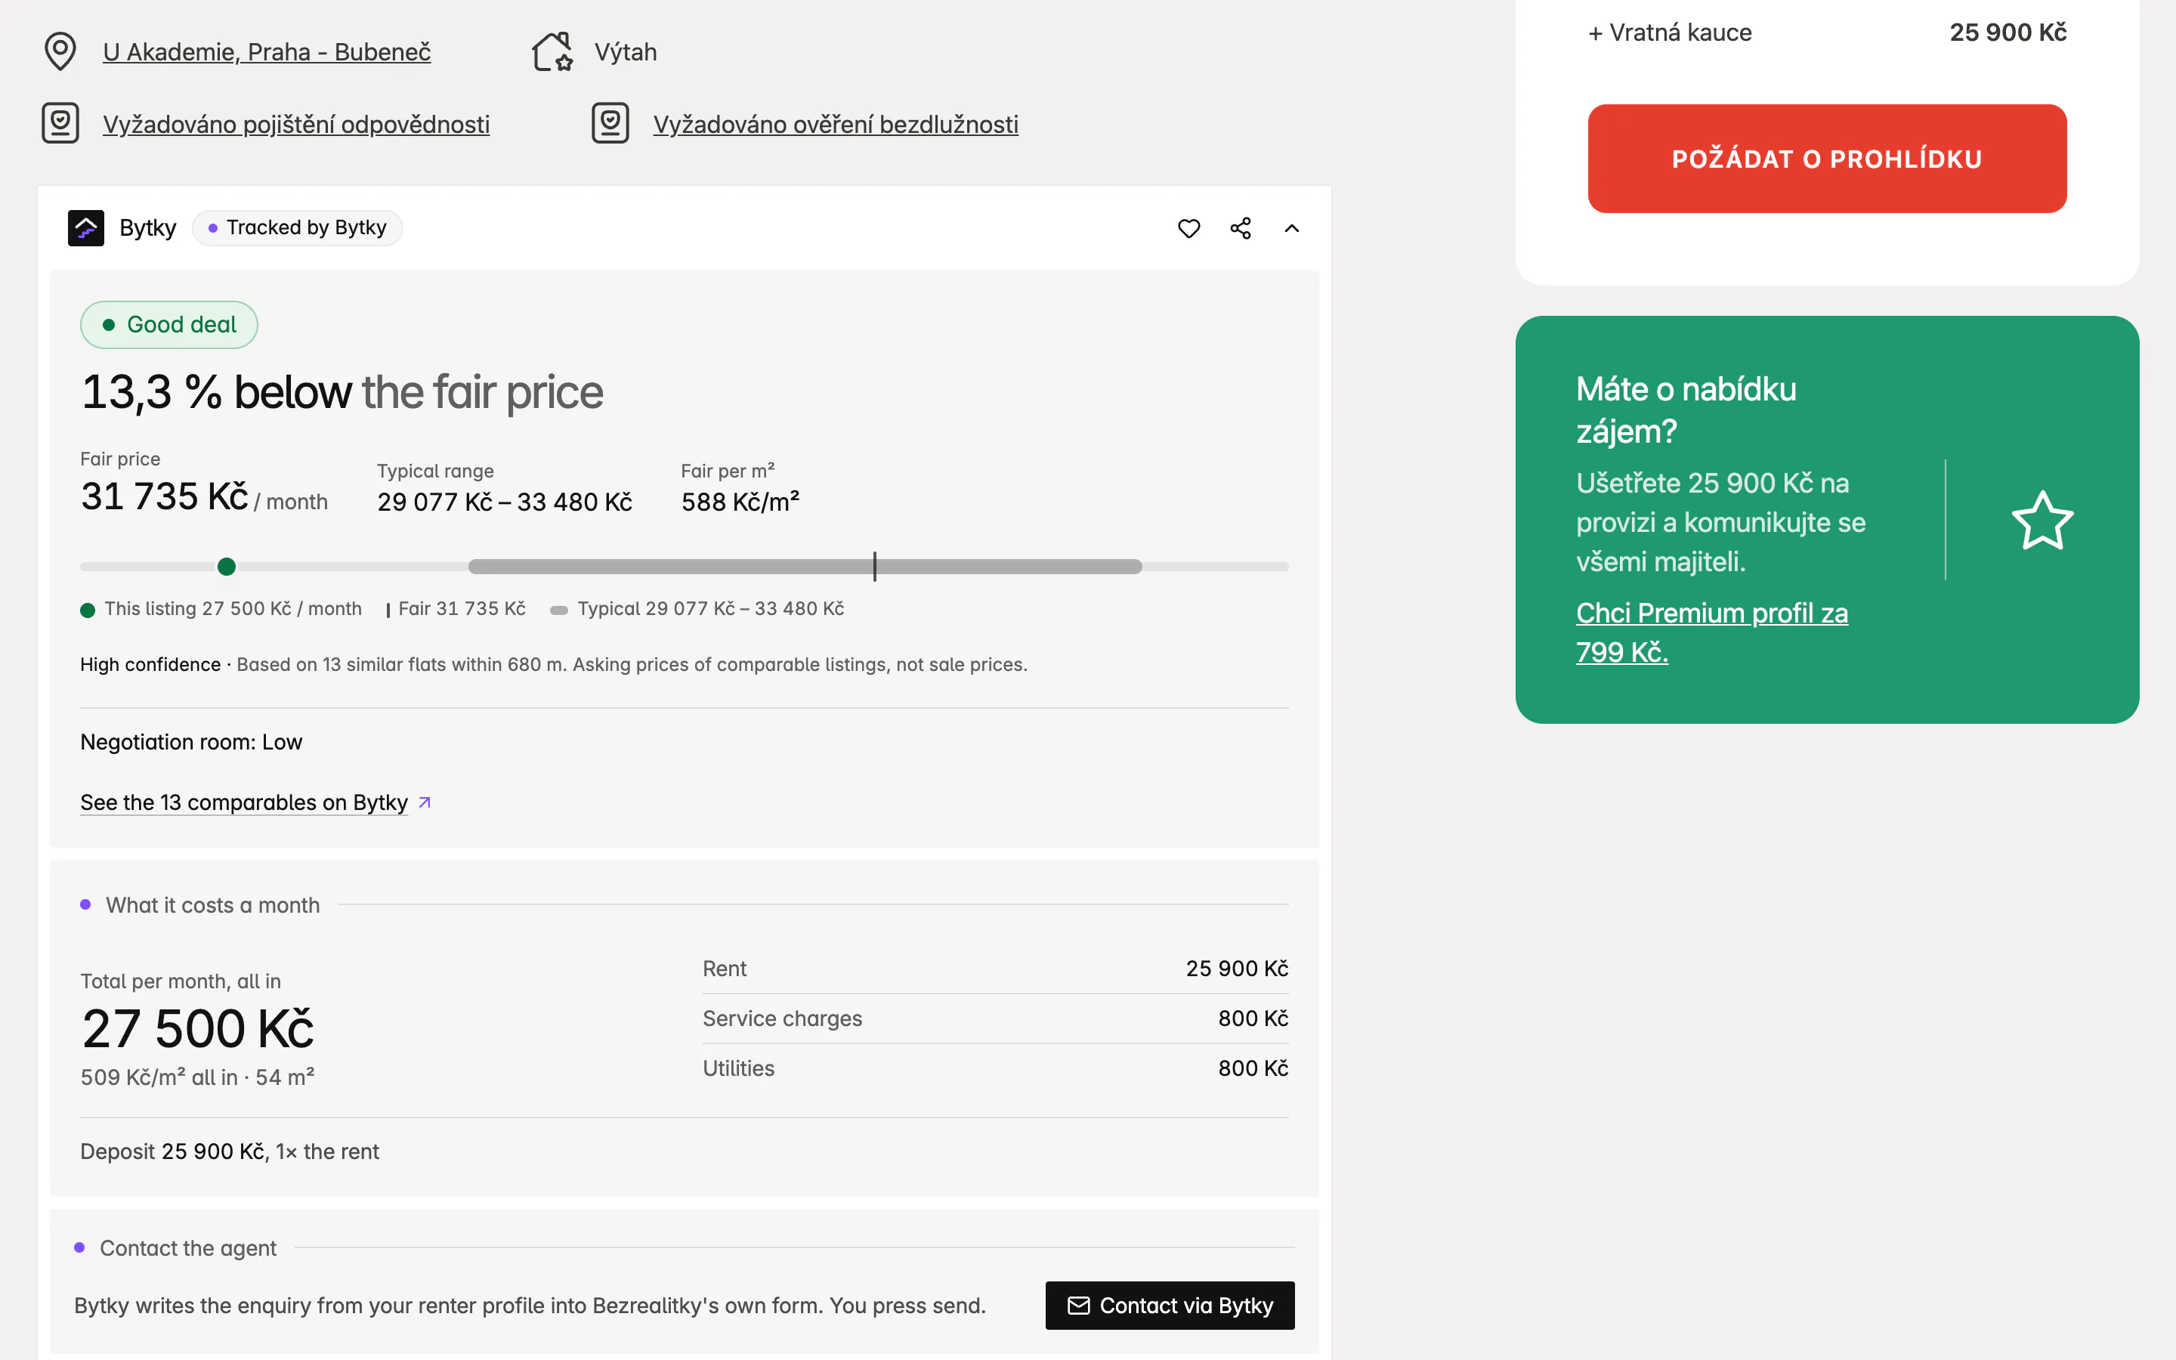
Task: Click the High confidence note text
Action: click(x=554, y=665)
